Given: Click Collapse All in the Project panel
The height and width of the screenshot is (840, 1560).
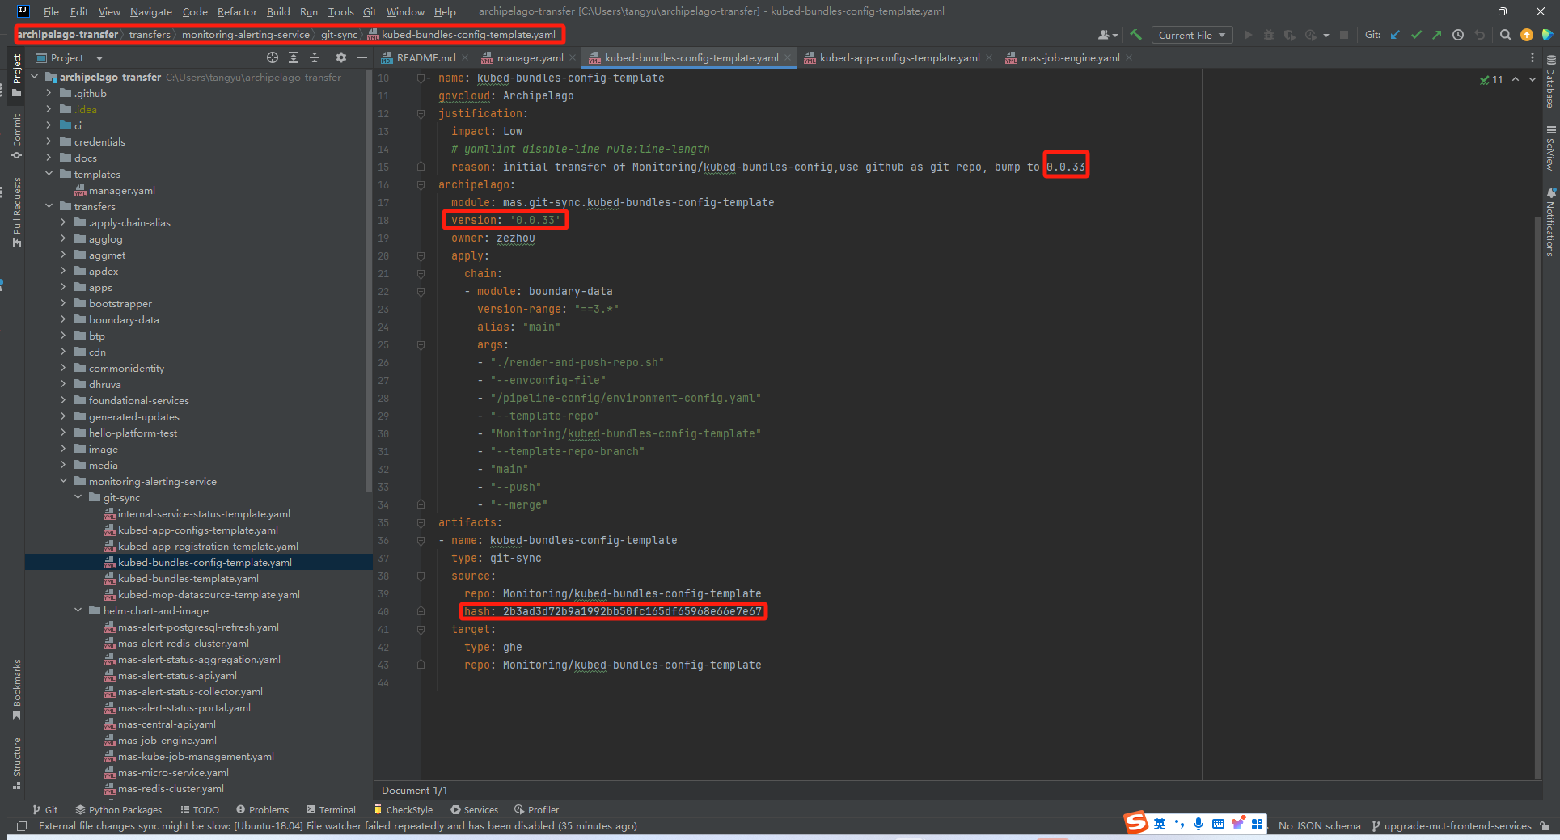Looking at the screenshot, I should (315, 57).
